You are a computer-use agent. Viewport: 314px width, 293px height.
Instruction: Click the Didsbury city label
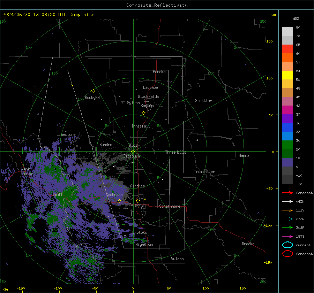pos(132,156)
